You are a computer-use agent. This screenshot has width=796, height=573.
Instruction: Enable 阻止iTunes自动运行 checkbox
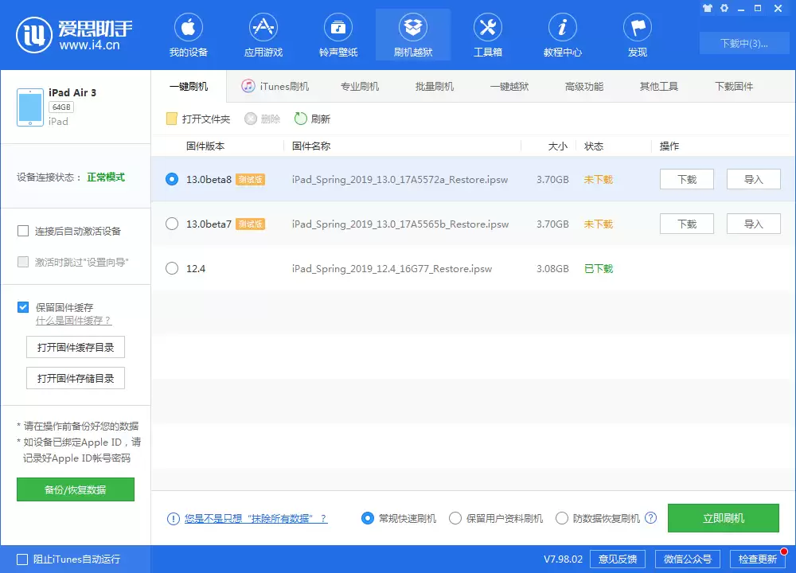pyautogui.click(x=22, y=559)
